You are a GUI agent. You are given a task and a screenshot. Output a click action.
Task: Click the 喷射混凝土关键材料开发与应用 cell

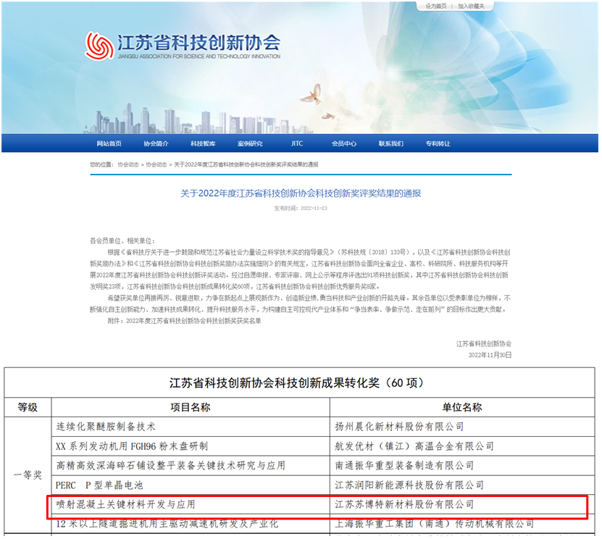[x=191, y=504]
